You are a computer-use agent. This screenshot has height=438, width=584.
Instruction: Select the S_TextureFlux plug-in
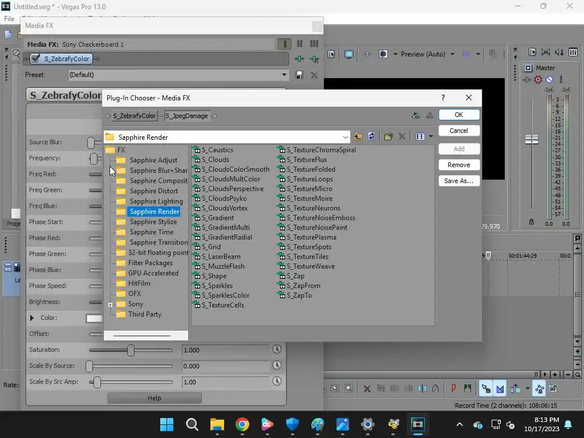click(307, 160)
